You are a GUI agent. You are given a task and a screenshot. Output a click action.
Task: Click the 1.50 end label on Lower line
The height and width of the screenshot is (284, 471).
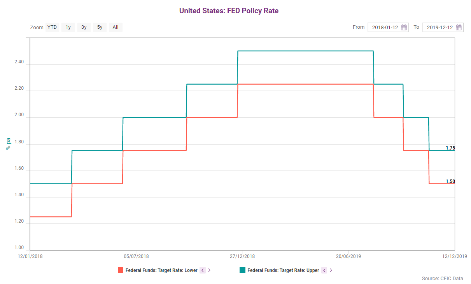coord(450,181)
